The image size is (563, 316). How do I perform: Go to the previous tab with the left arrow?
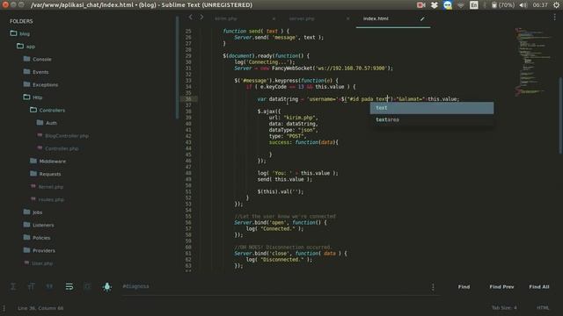(191, 18)
